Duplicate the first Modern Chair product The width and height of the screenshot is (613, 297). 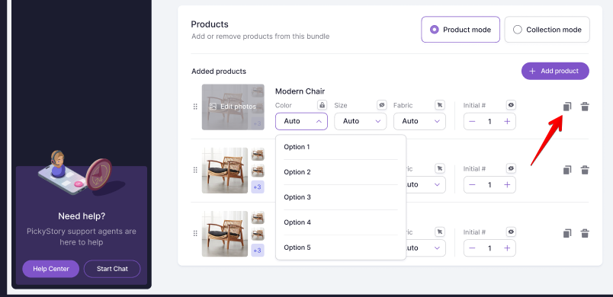(x=567, y=107)
